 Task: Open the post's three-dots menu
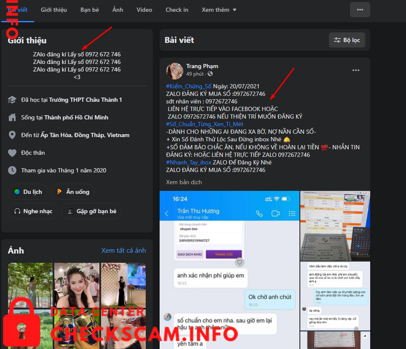coord(356,70)
